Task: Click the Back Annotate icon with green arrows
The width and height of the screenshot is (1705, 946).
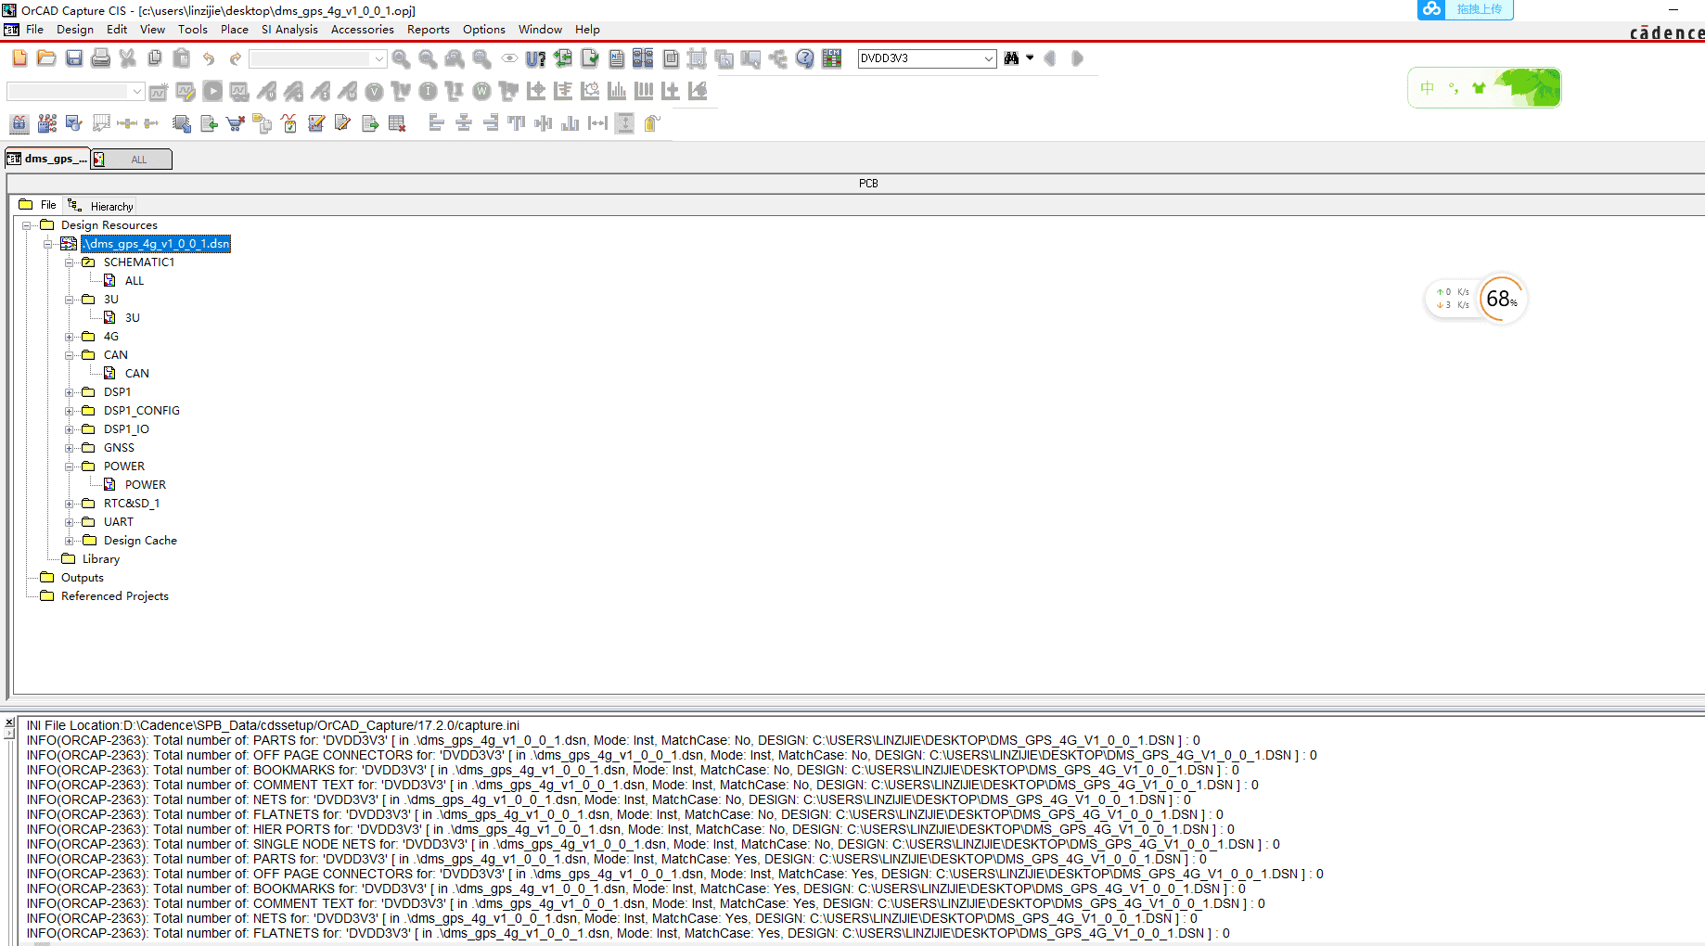Action: point(562,58)
